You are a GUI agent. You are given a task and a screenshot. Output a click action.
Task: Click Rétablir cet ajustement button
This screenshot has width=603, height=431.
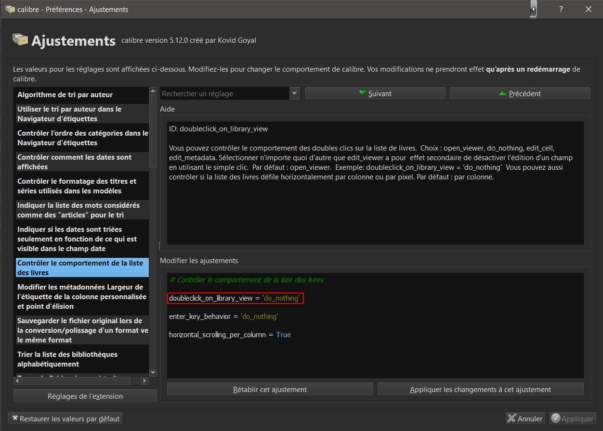(x=270, y=389)
